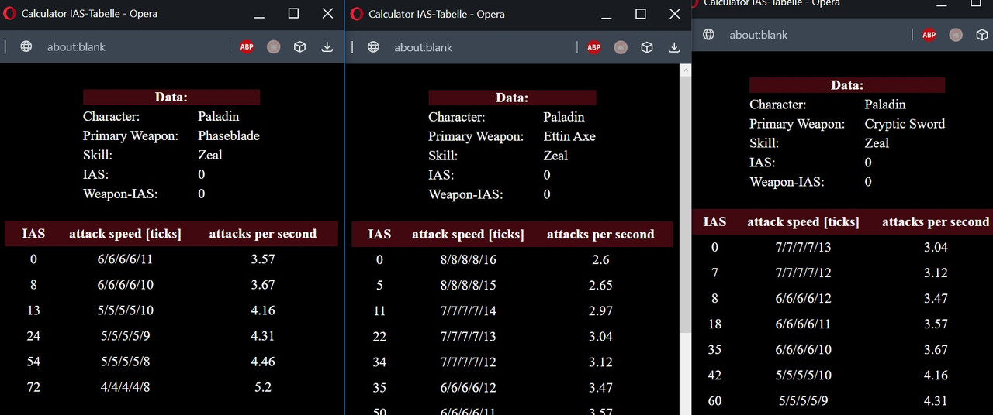Click globe site-info icon in Ettin Axe window

374,47
